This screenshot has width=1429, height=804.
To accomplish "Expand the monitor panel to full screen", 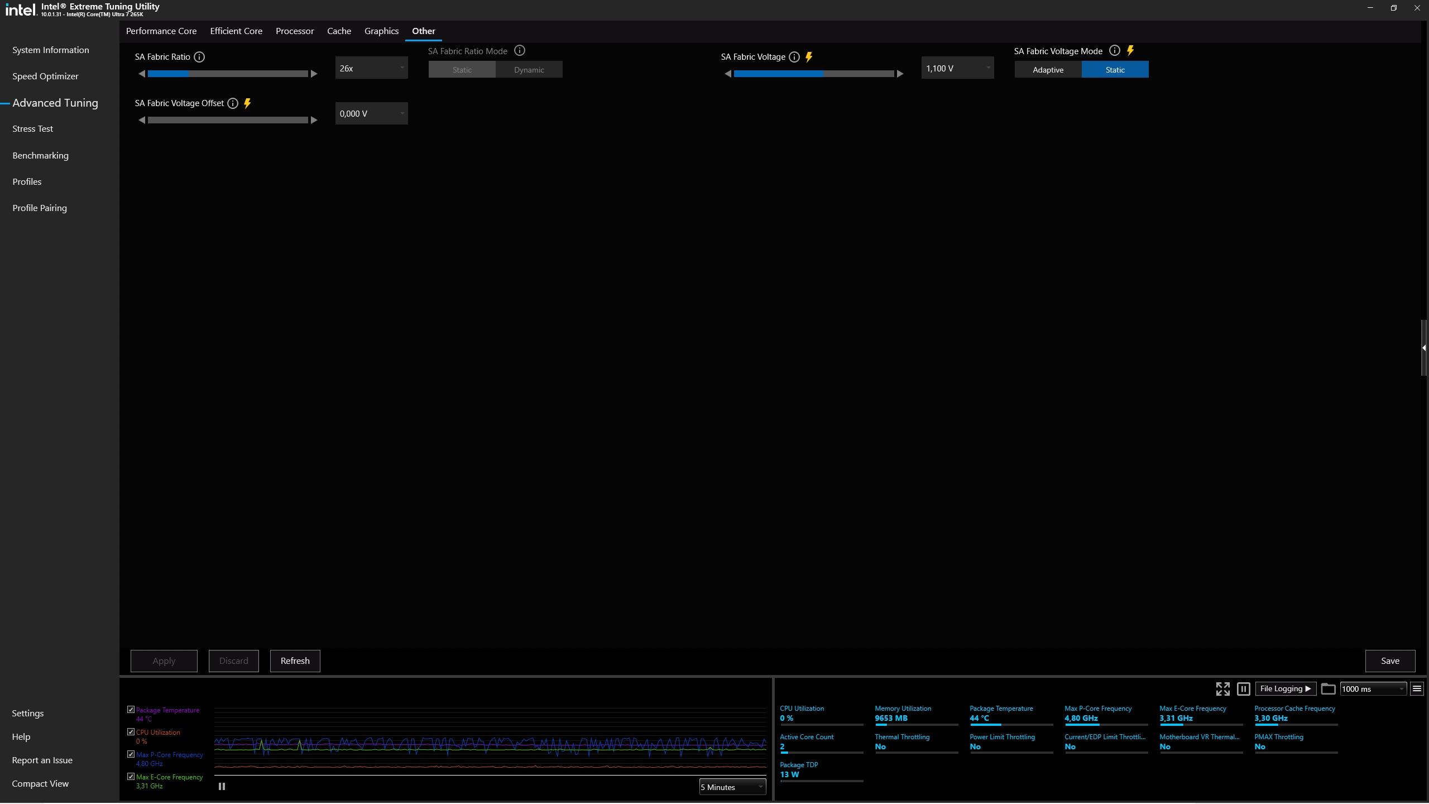I will pyautogui.click(x=1222, y=689).
